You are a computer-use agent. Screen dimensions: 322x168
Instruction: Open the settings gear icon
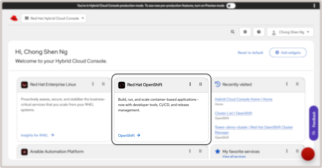pyautogui.click(x=245, y=32)
